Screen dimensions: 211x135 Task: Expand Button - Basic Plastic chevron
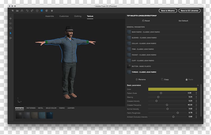tap(201, 66)
